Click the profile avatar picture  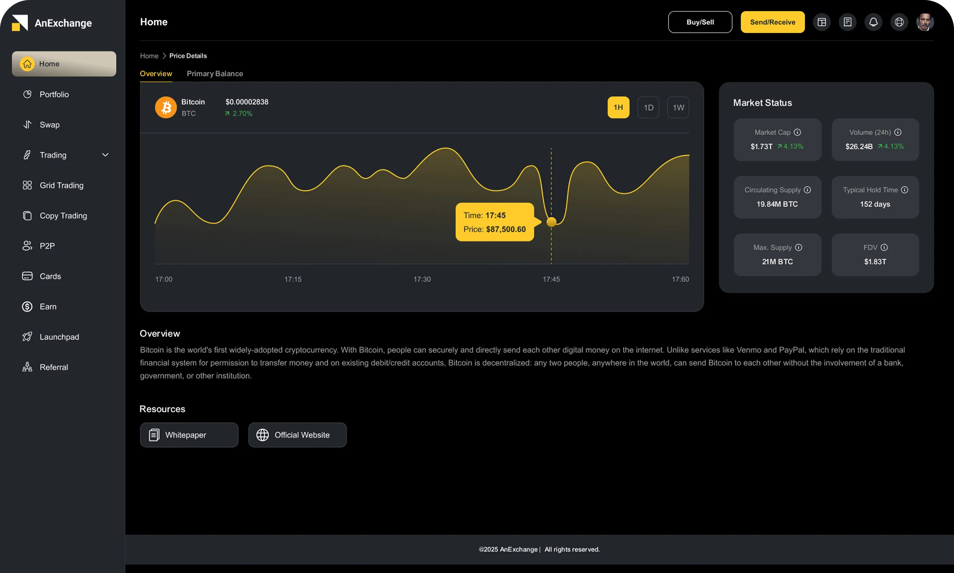925,22
